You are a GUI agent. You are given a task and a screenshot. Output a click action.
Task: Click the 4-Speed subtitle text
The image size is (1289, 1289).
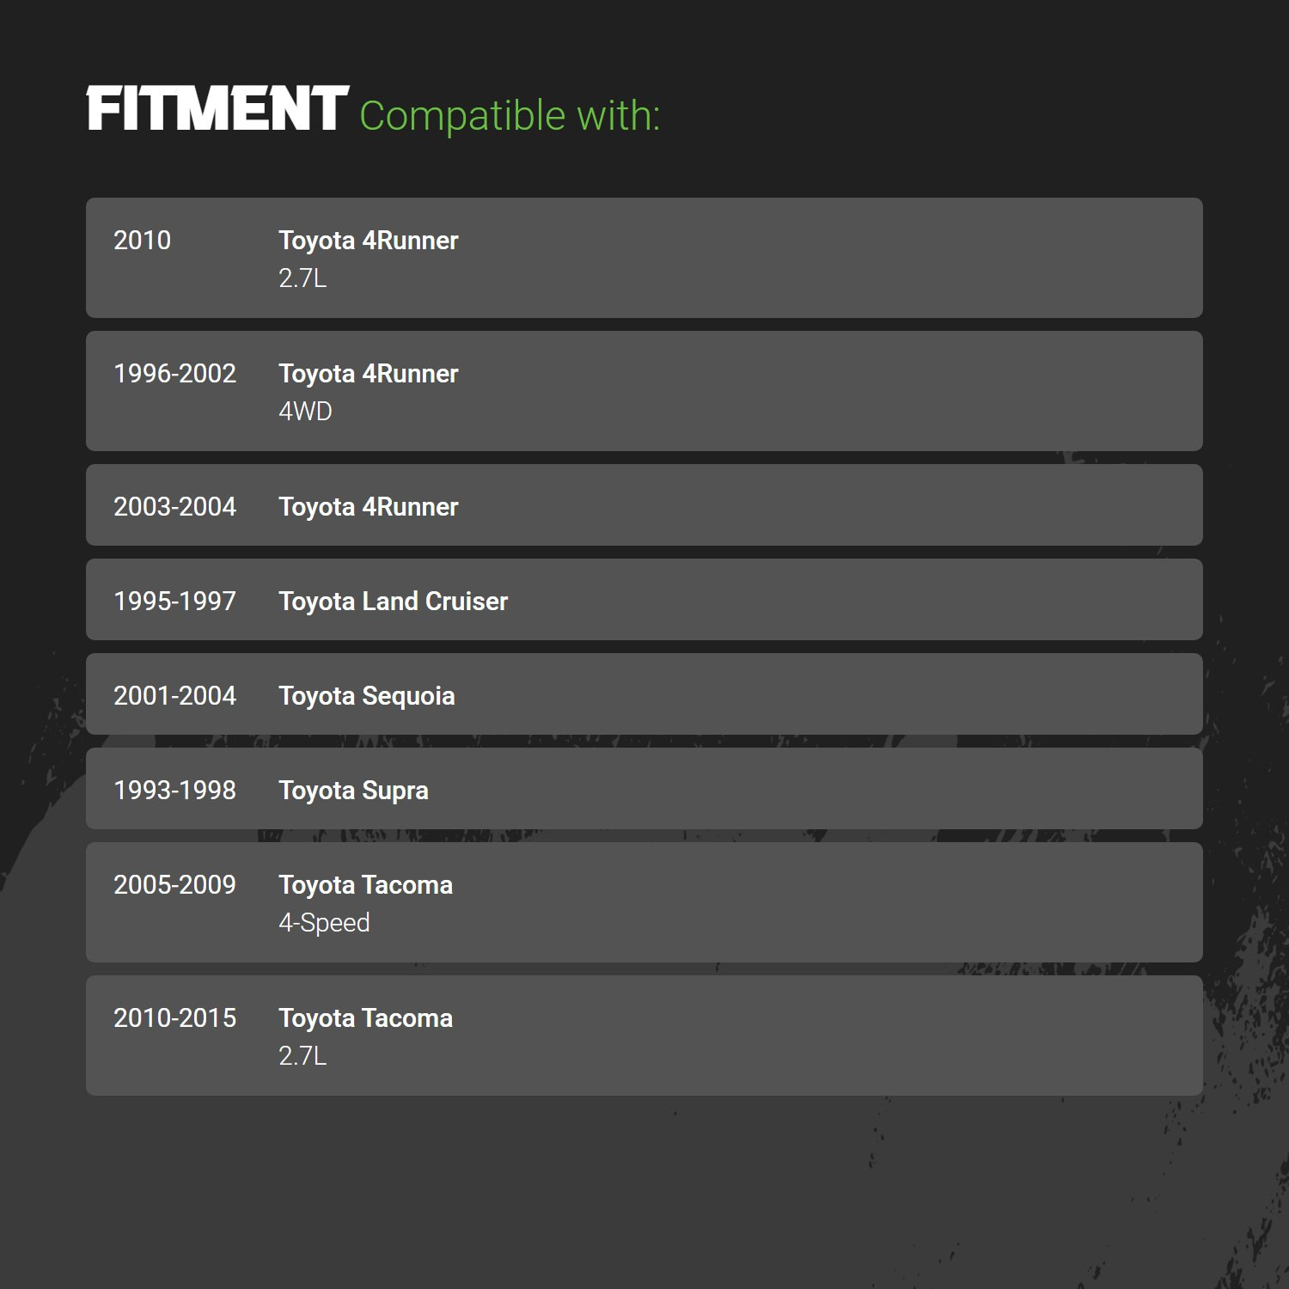324,923
